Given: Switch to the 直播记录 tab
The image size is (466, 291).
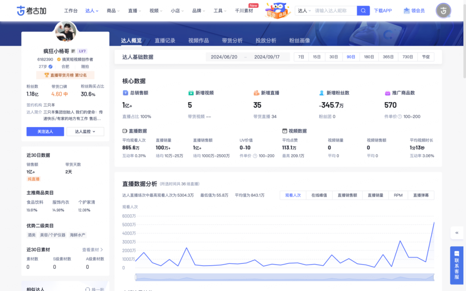Looking at the screenshot, I should (x=165, y=41).
